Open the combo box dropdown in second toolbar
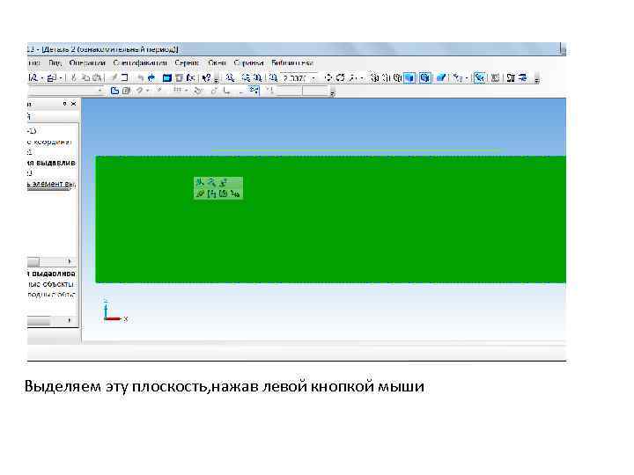 point(100,91)
